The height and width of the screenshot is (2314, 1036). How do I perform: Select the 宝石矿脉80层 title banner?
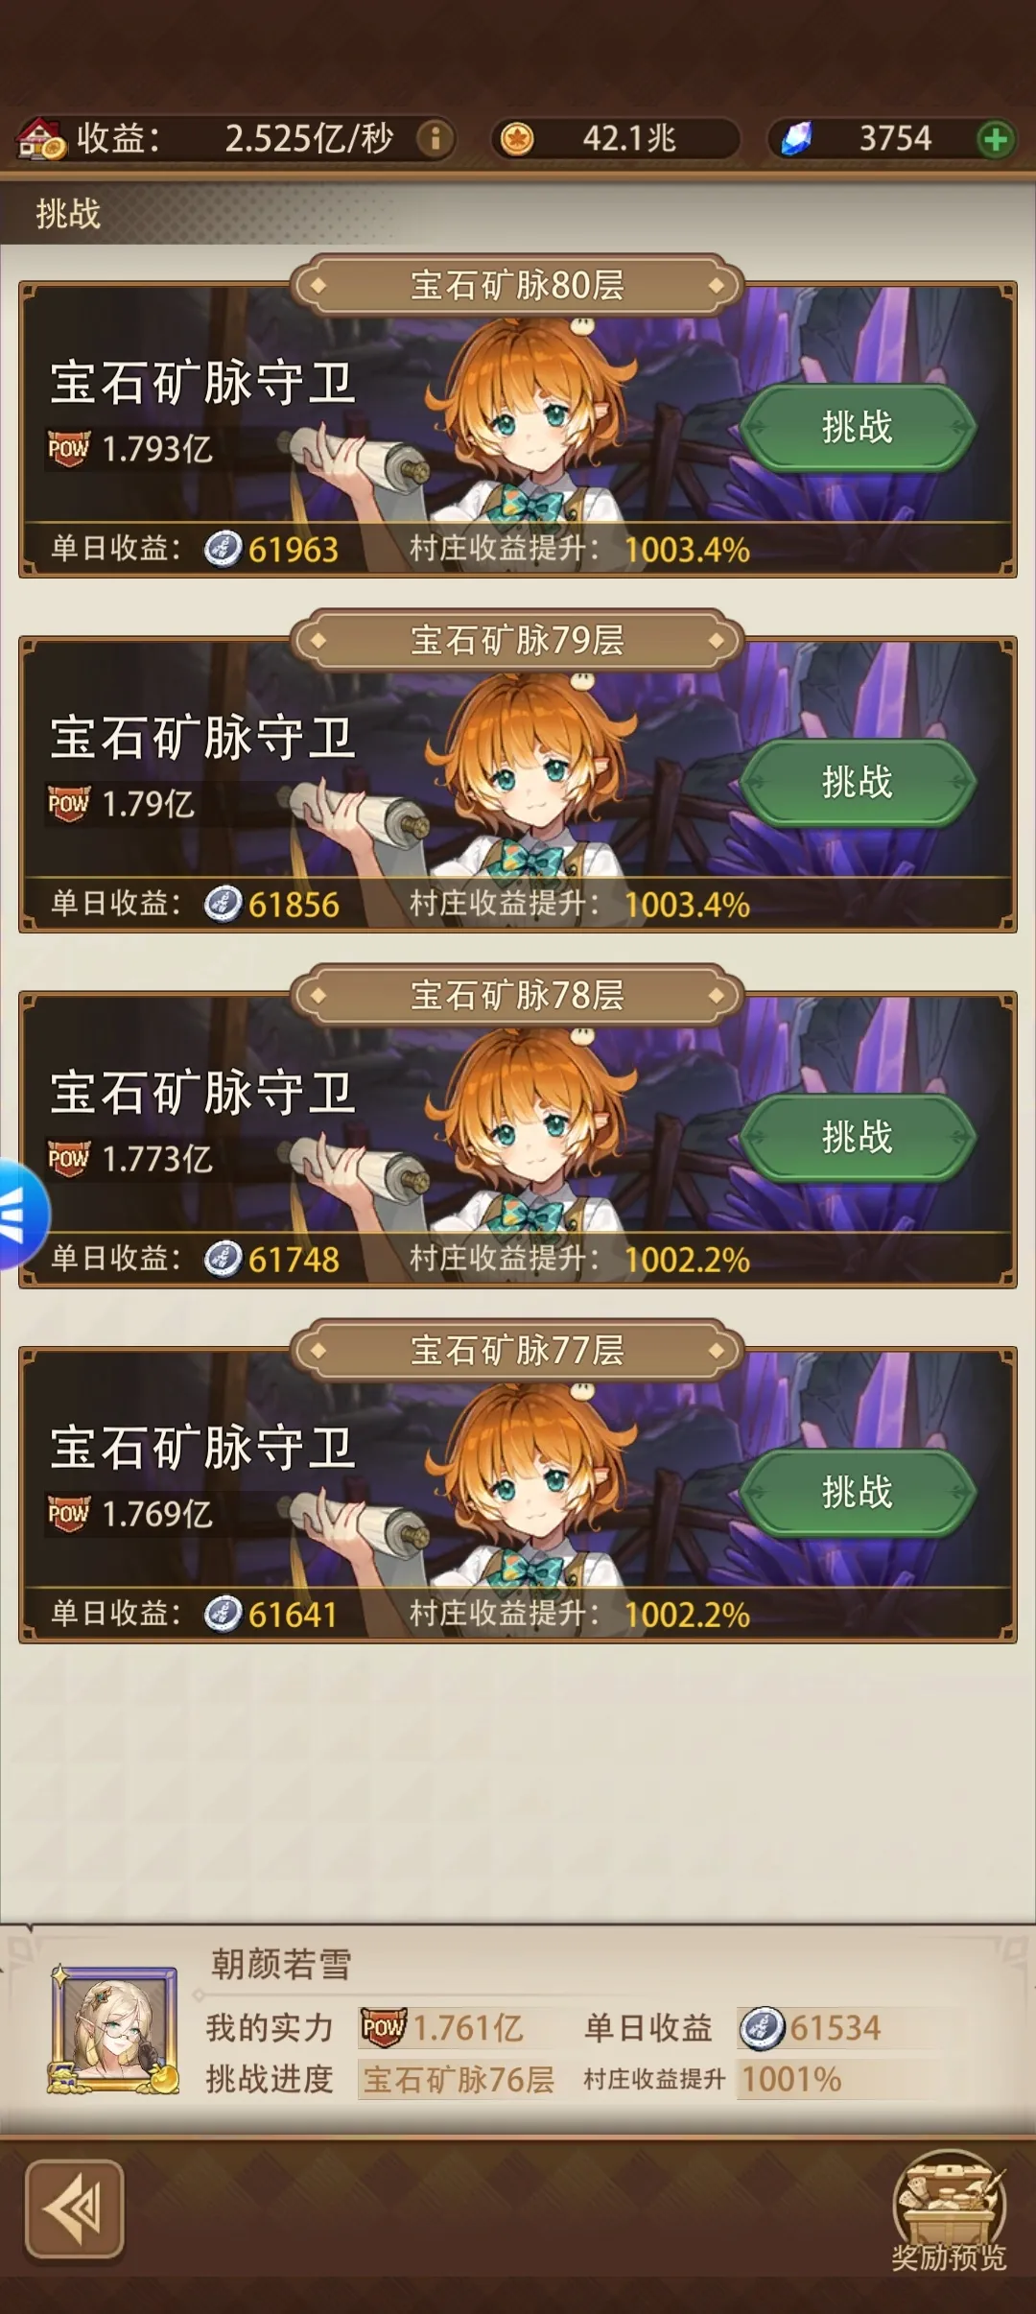(517, 285)
